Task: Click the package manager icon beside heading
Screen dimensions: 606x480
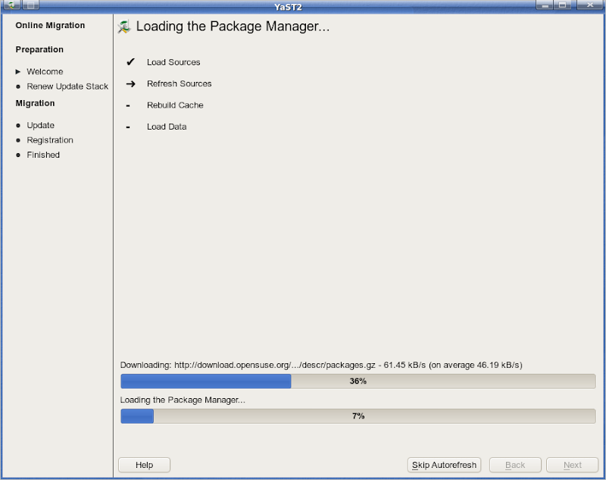Action: click(x=125, y=27)
